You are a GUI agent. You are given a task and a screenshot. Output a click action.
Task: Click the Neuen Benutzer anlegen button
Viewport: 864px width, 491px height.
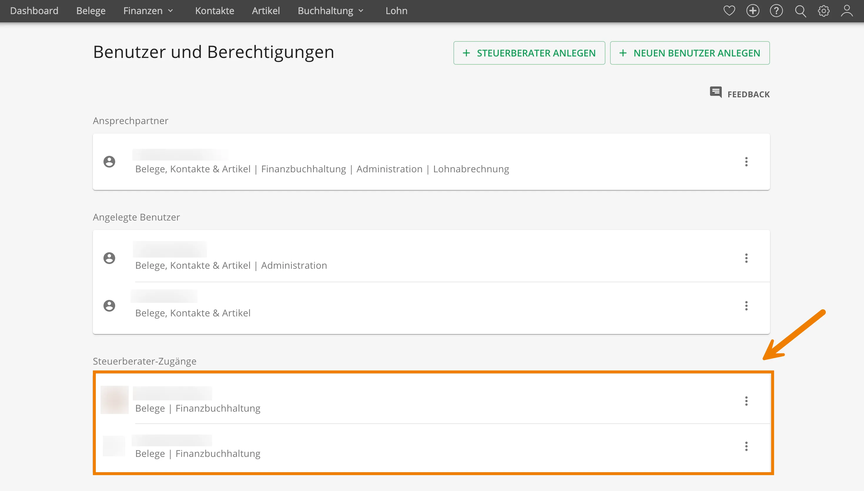click(x=689, y=53)
